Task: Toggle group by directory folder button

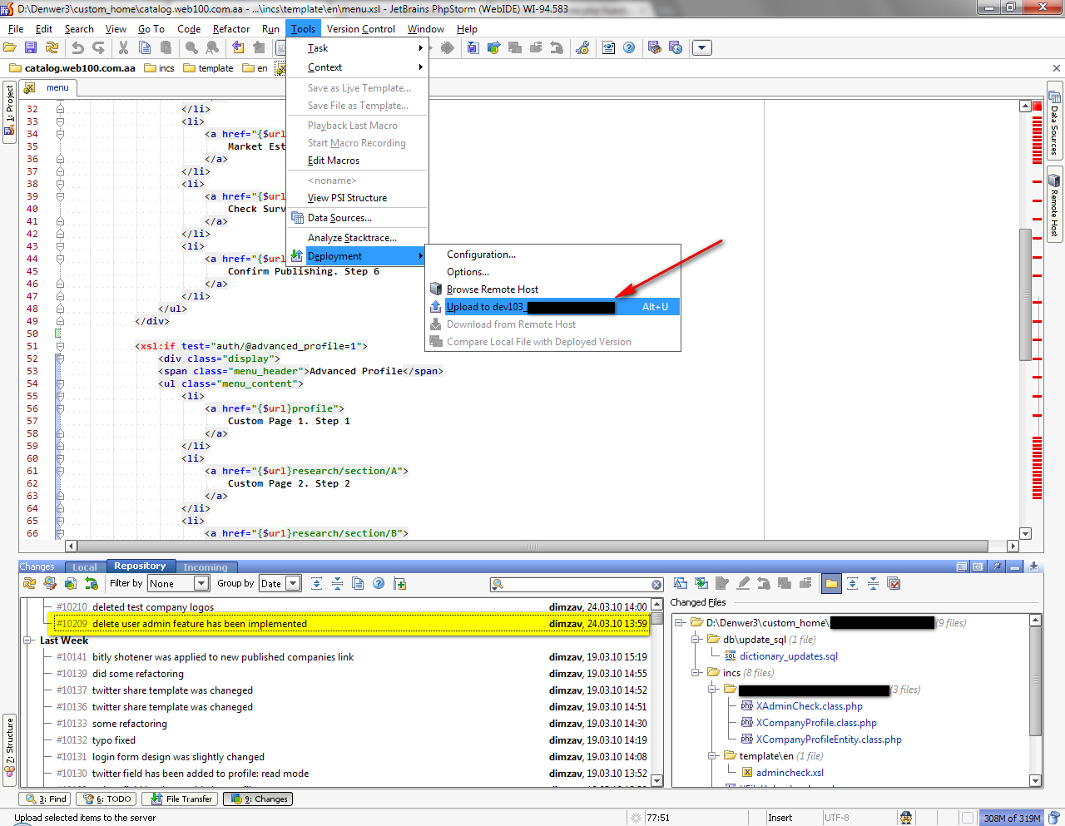Action: pyautogui.click(x=831, y=584)
